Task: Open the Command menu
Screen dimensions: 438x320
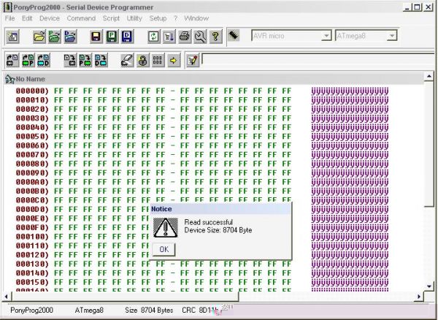Action: click(x=81, y=18)
